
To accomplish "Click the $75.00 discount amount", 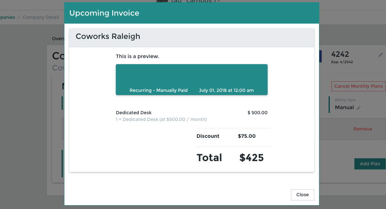I will pos(247,136).
